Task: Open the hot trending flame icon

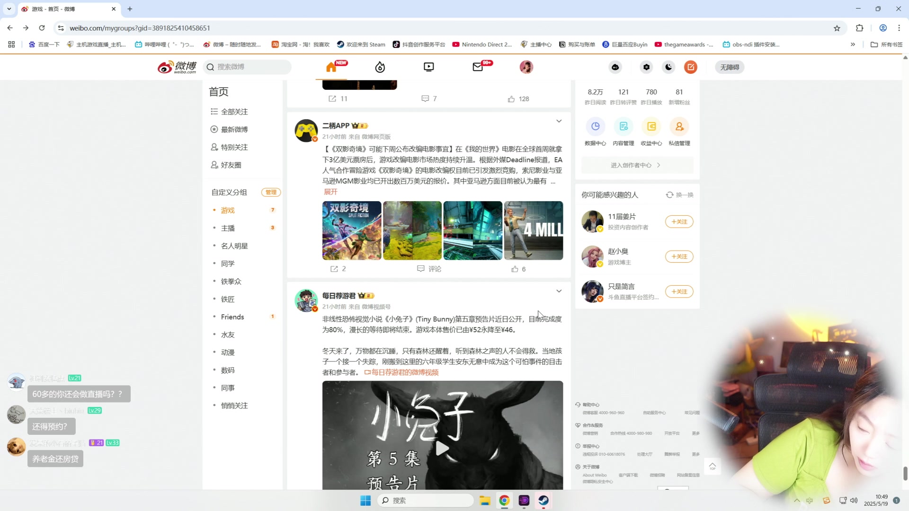Action: click(x=380, y=67)
